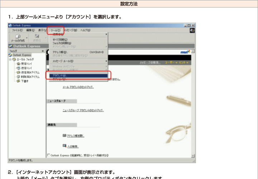The width and height of the screenshot is (258, 179).
Task: Click the find people icon beside 人の検索
Action: pyautogui.click(x=64, y=146)
